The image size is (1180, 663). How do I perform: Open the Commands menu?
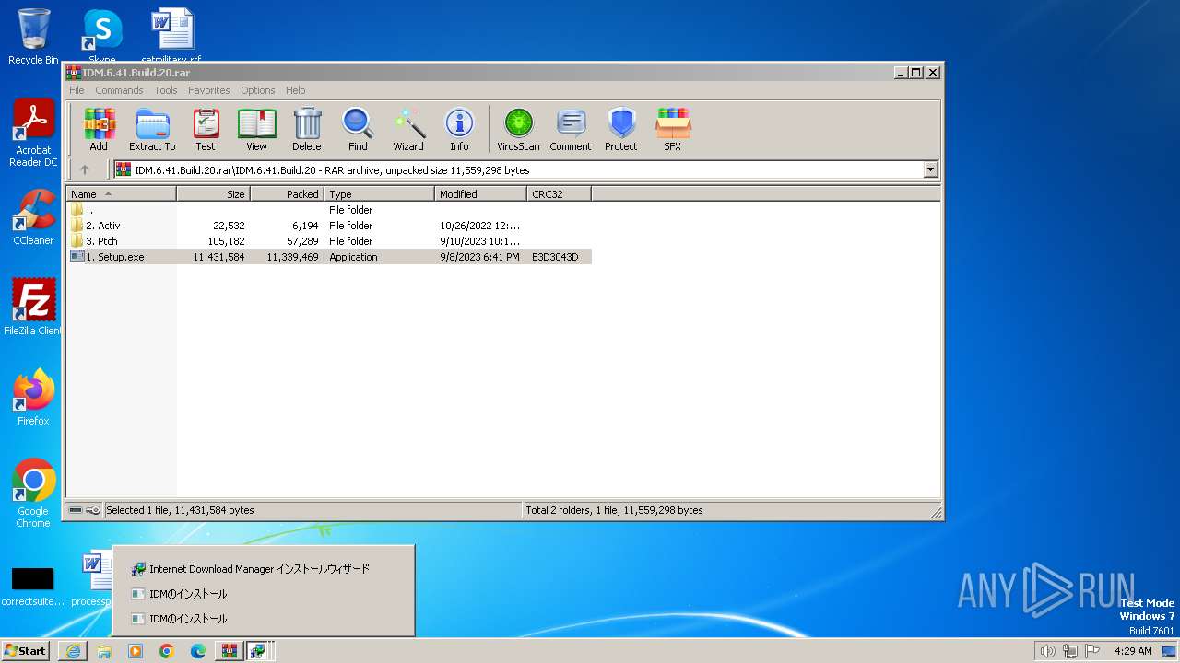point(119,90)
